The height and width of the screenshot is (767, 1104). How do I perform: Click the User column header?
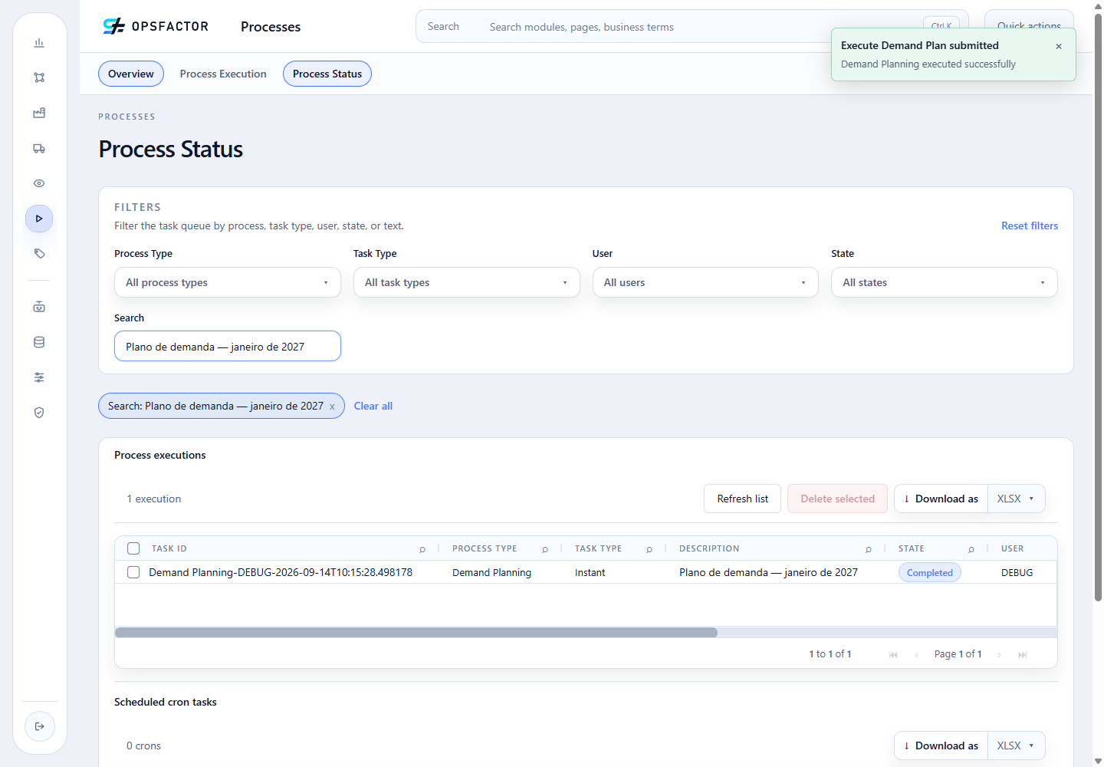(x=1012, y=548)
